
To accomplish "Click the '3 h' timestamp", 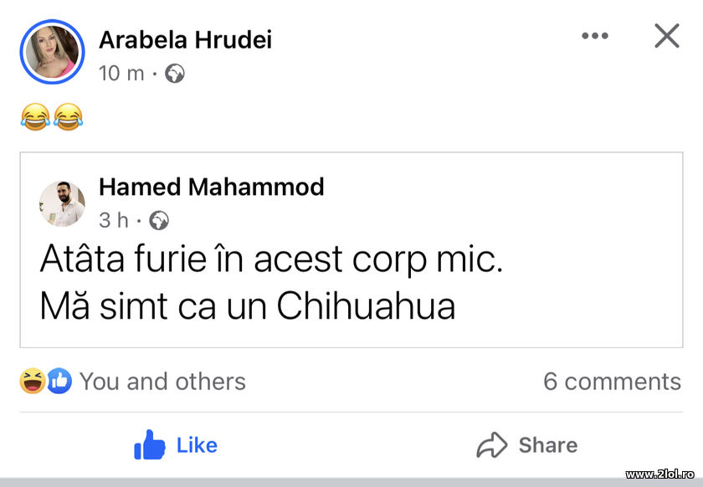I will (x=112, y=220).
